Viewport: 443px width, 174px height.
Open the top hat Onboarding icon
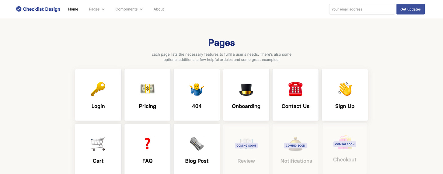click(x=246, y=89)
